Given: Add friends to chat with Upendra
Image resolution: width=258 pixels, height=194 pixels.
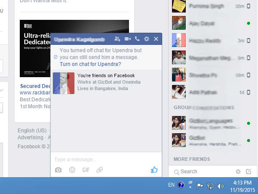Looking at the screenshot, I should (117, 39).
